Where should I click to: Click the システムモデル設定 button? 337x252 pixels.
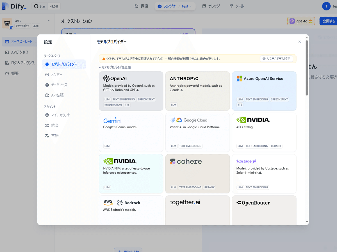point(277,59)
